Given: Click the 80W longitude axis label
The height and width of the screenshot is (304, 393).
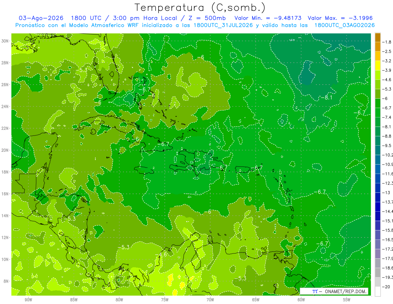Looking at the screenshot, I should pyautogui.click(x=119, y=300).
